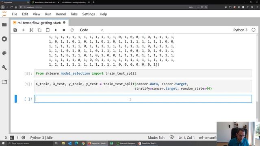The image size is (260, 146).
Task: Open Chrome from the taskbar
Action: coord(83,143)
